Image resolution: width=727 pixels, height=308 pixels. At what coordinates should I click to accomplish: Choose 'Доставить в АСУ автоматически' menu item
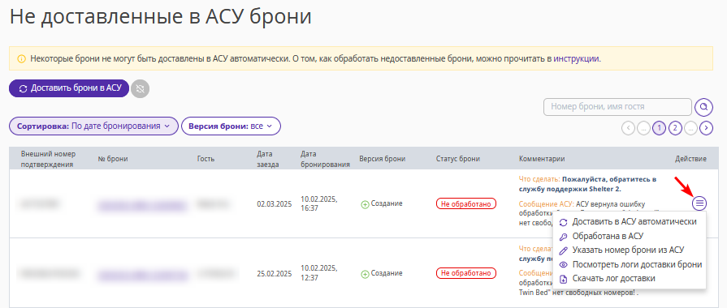[630, 221]
